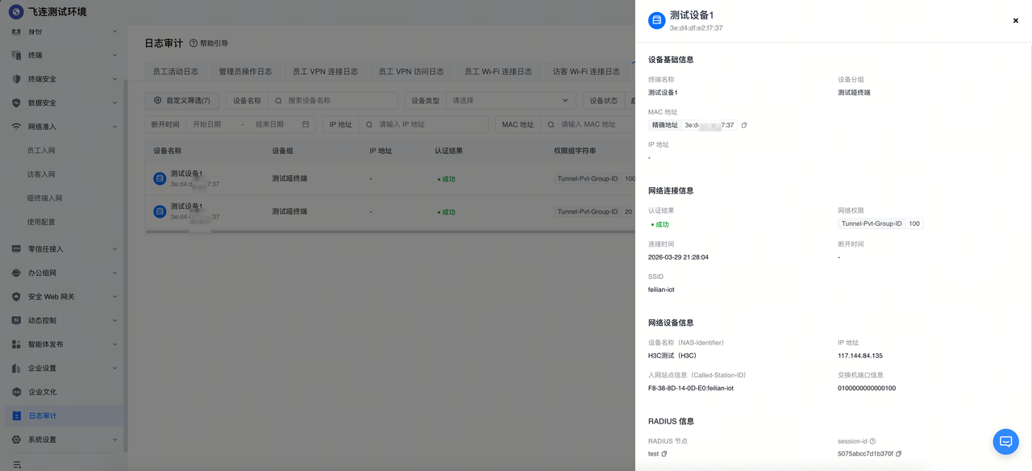
Task: Click the 日志审计 sidebar icon
Action: [16, 415]
